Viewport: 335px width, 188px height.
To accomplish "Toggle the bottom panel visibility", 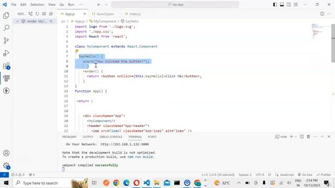I will (282, 5).
